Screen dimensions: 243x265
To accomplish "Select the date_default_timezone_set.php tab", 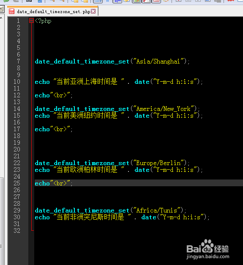I will [53, 11].
